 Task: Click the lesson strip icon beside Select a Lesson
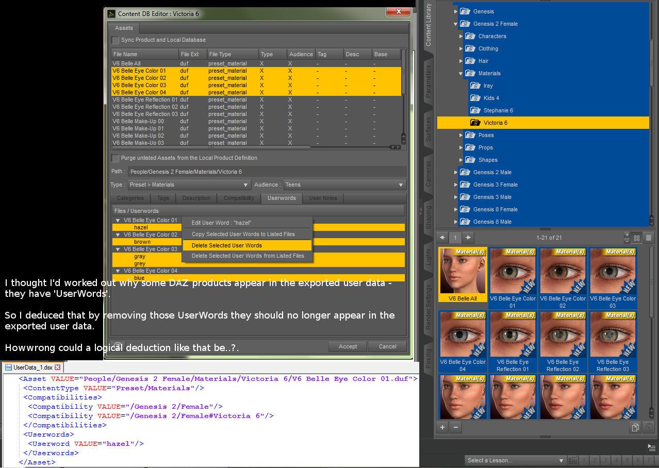click(572, 460)
